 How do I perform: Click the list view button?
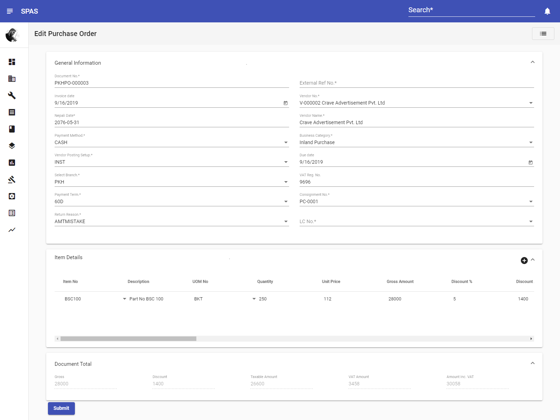point(543,34)
